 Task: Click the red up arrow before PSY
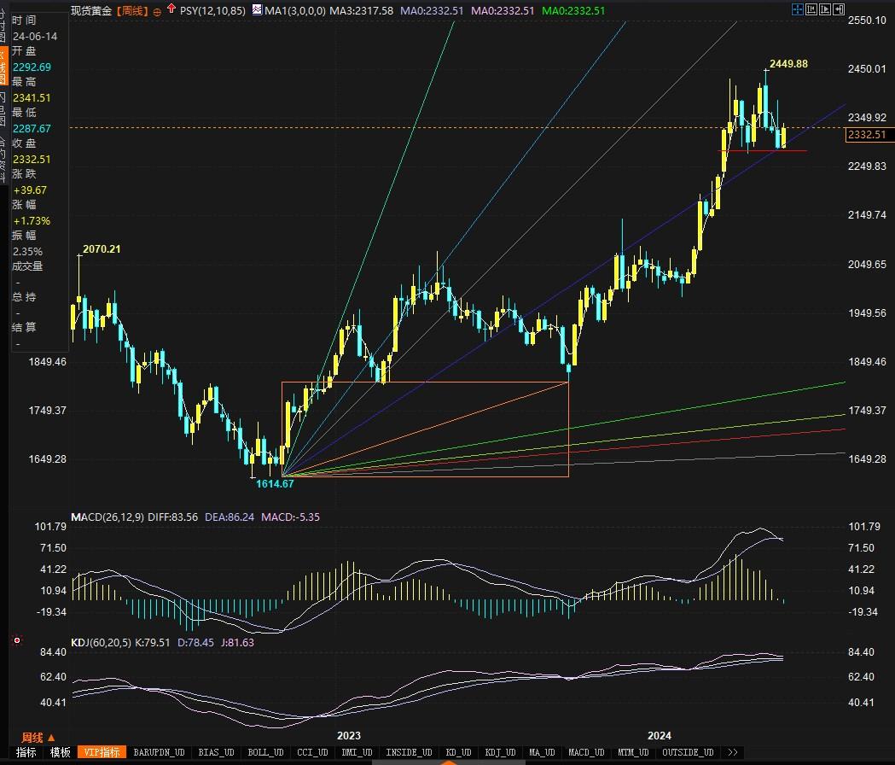(x=172, y=10)
